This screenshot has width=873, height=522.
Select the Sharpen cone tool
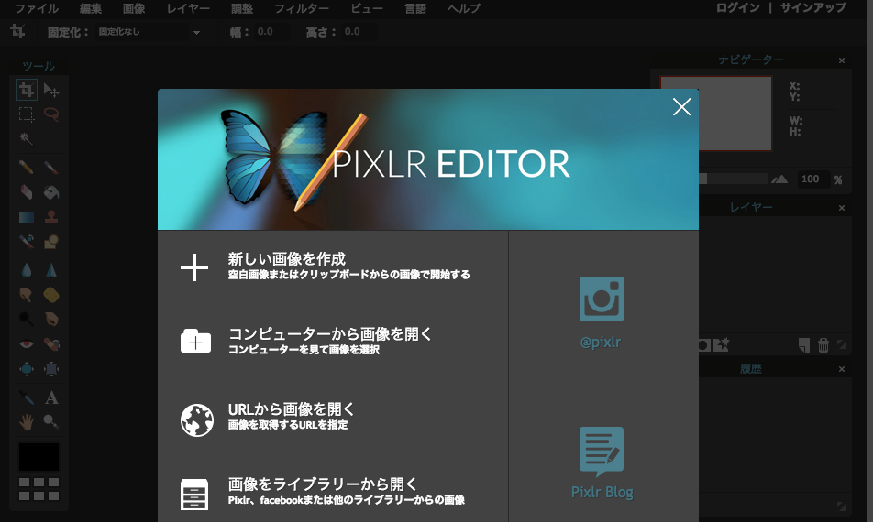[x=51, y=270]
